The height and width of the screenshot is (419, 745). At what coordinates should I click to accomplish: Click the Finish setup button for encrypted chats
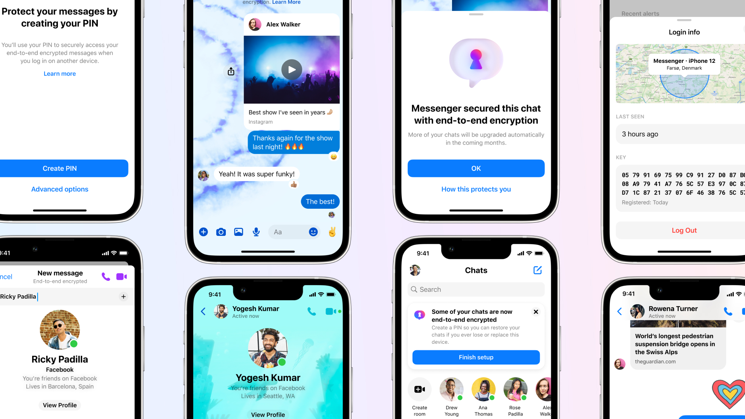475,357
